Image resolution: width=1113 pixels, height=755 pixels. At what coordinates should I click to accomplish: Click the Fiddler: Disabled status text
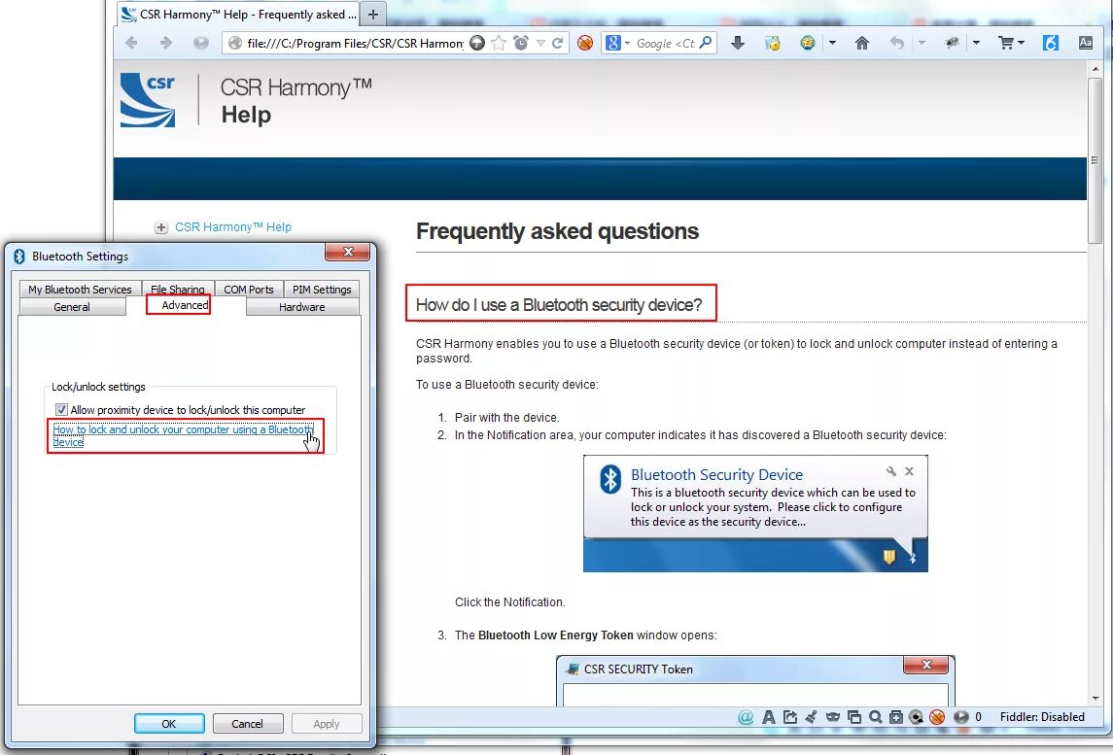[x=1042, y=717]
